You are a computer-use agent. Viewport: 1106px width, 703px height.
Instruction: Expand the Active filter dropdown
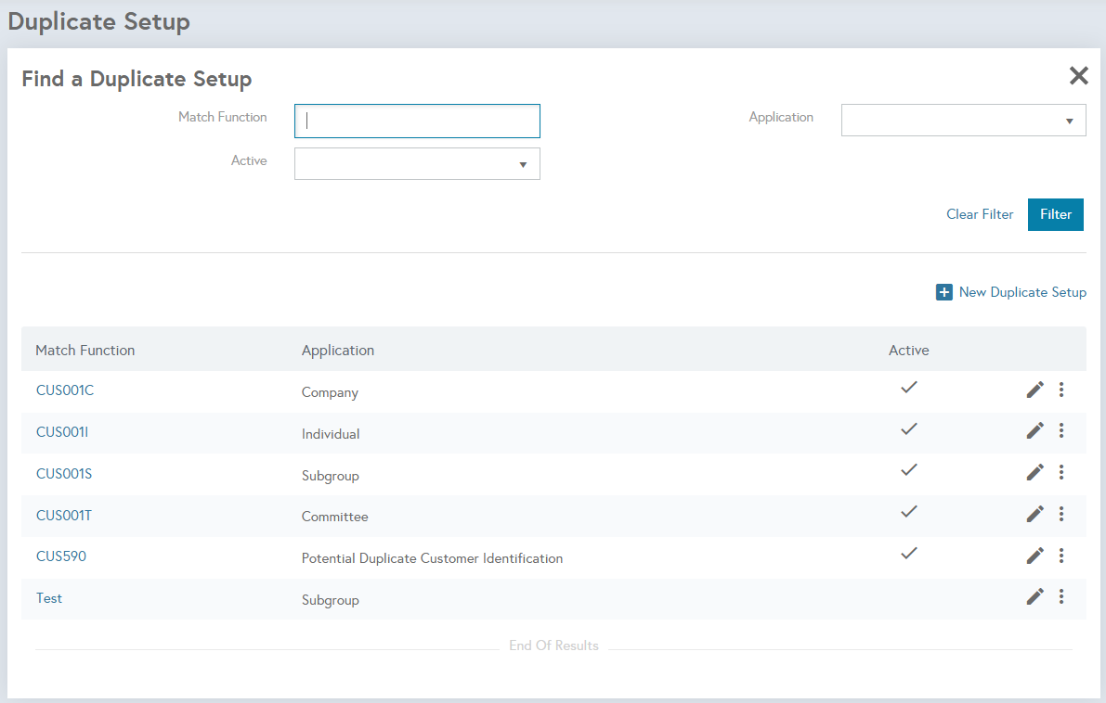(x=417, y=163)
